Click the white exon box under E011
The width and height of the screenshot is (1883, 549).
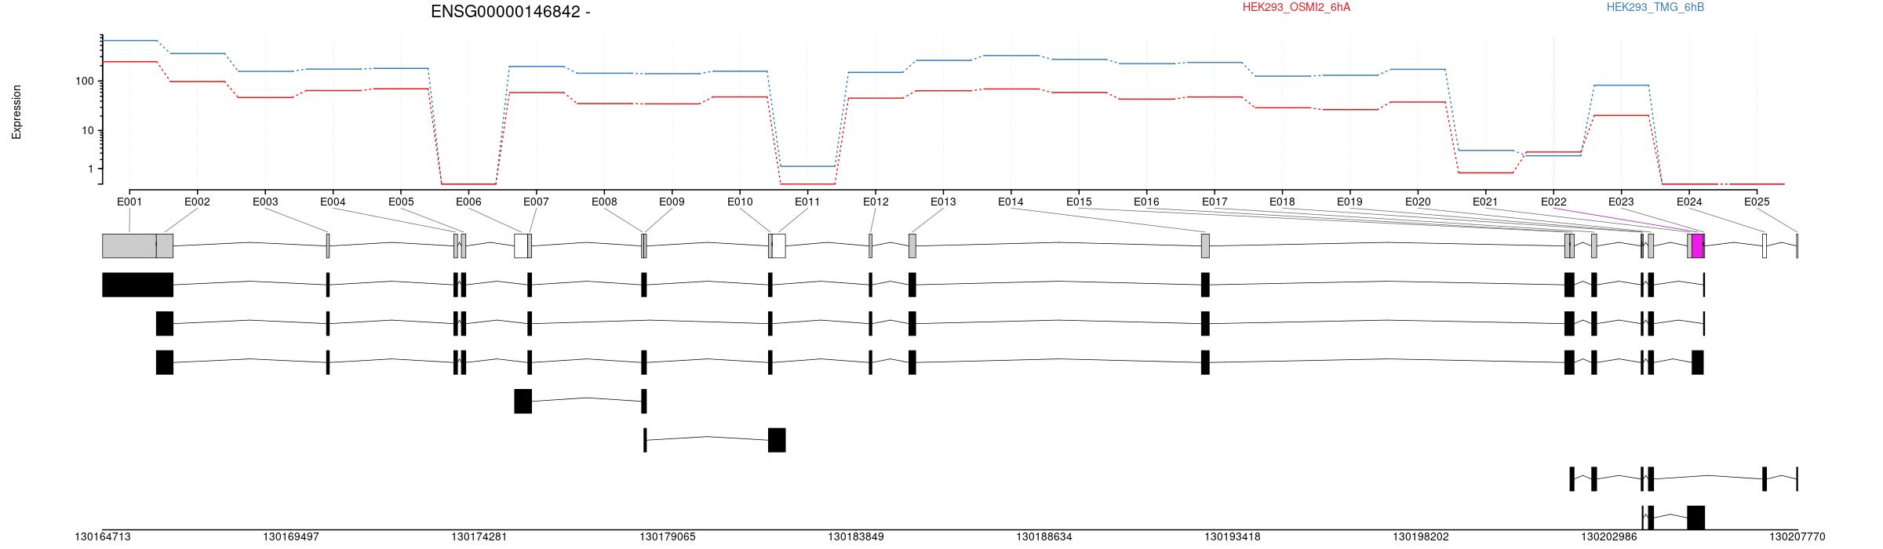[779, 245]
